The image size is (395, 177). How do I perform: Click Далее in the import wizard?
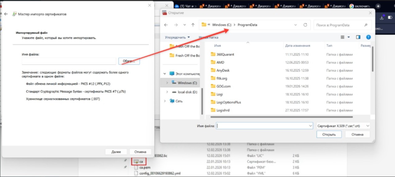pos(116,152)
